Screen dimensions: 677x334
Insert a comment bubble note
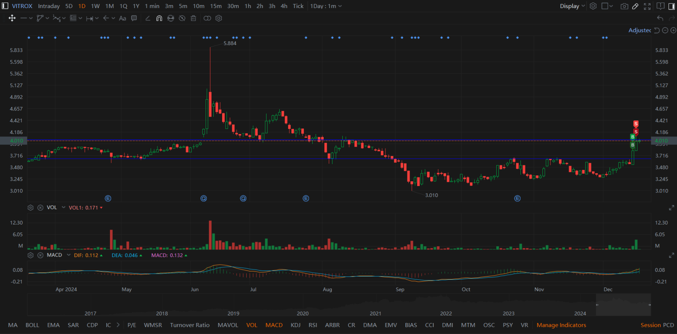click(134, 18)
